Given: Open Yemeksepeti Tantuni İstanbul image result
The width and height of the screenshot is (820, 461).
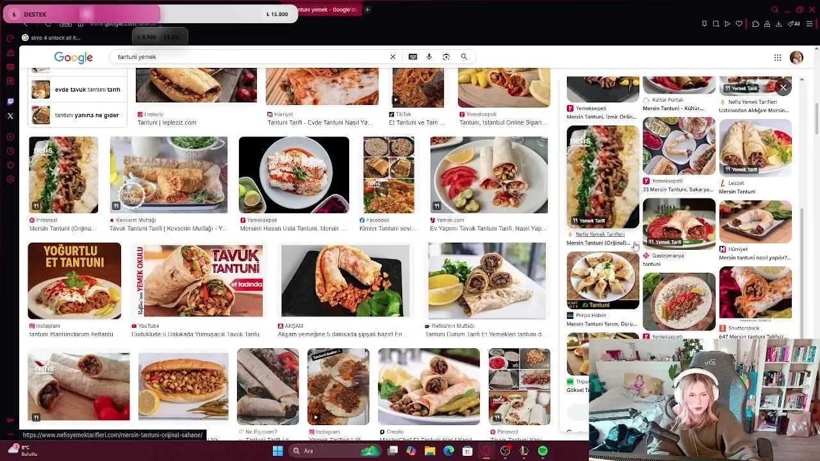Looking at the screenshot, I should 504,87.
